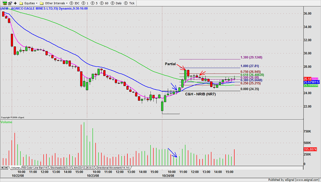Switch to 5 minute interval
Image resolution: width=321 pixels, height=182 pixels.
94,3
